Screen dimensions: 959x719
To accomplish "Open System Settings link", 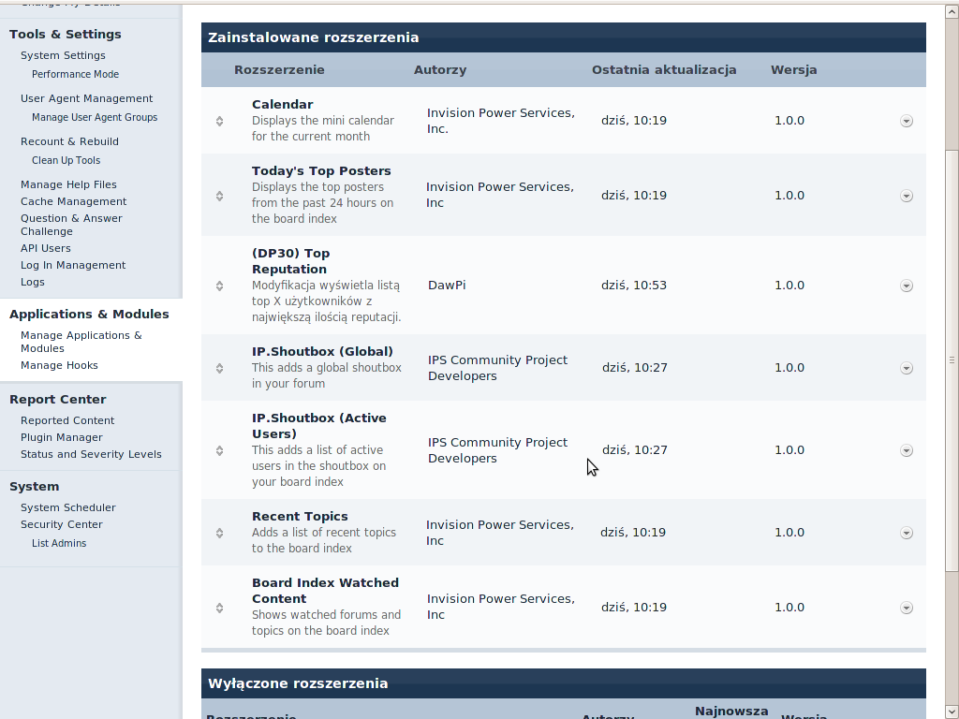I will point(63,55).
